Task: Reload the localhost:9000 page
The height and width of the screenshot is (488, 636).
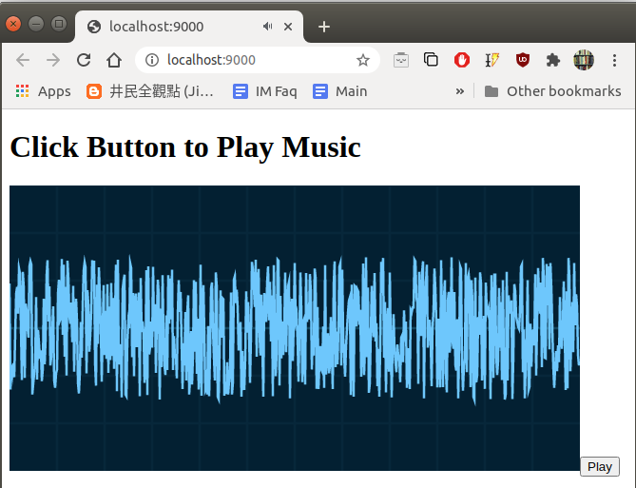Action: tap(84, 60)
